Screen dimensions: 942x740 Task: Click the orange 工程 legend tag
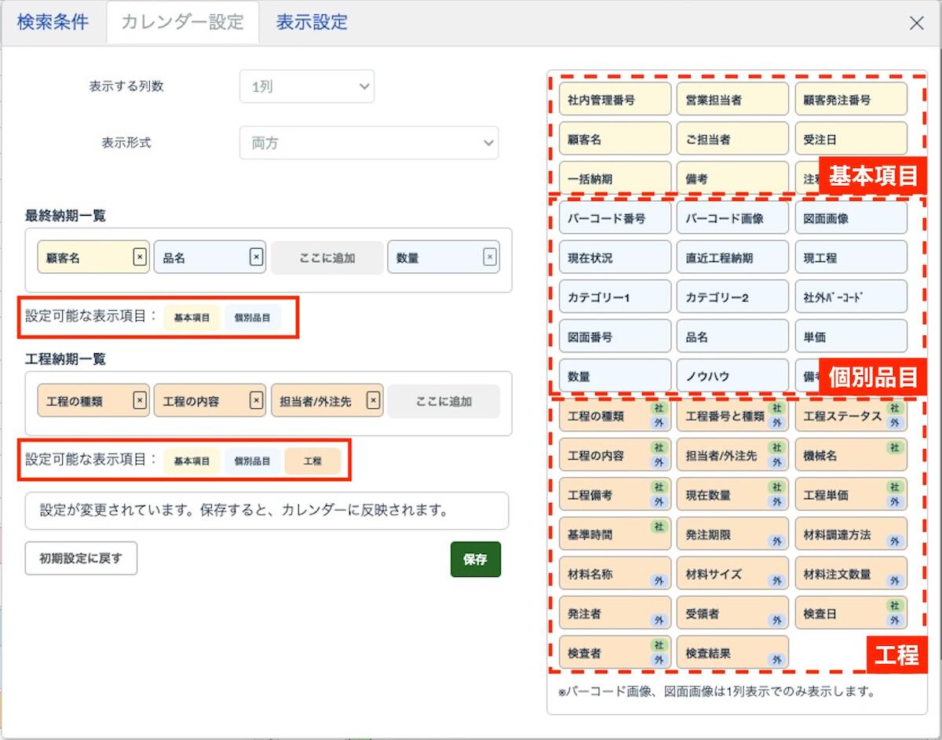coord(312,461)
